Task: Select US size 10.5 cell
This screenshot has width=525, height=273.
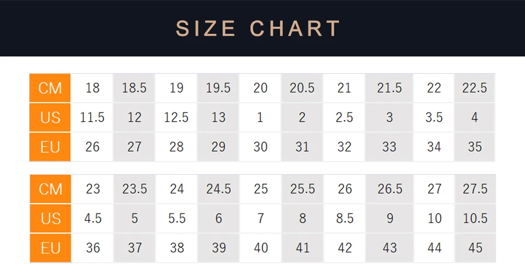Action: click(x=475, y=218)
